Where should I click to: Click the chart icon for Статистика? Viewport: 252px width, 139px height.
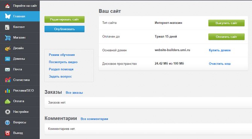pyautogui.click(x=8, y=80)
